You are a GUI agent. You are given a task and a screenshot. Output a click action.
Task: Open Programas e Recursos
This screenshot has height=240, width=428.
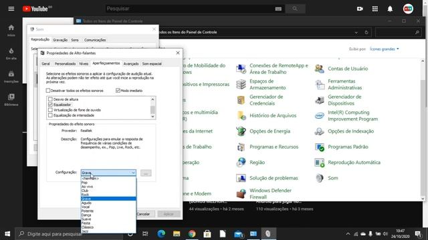click(x=267, y=147)
